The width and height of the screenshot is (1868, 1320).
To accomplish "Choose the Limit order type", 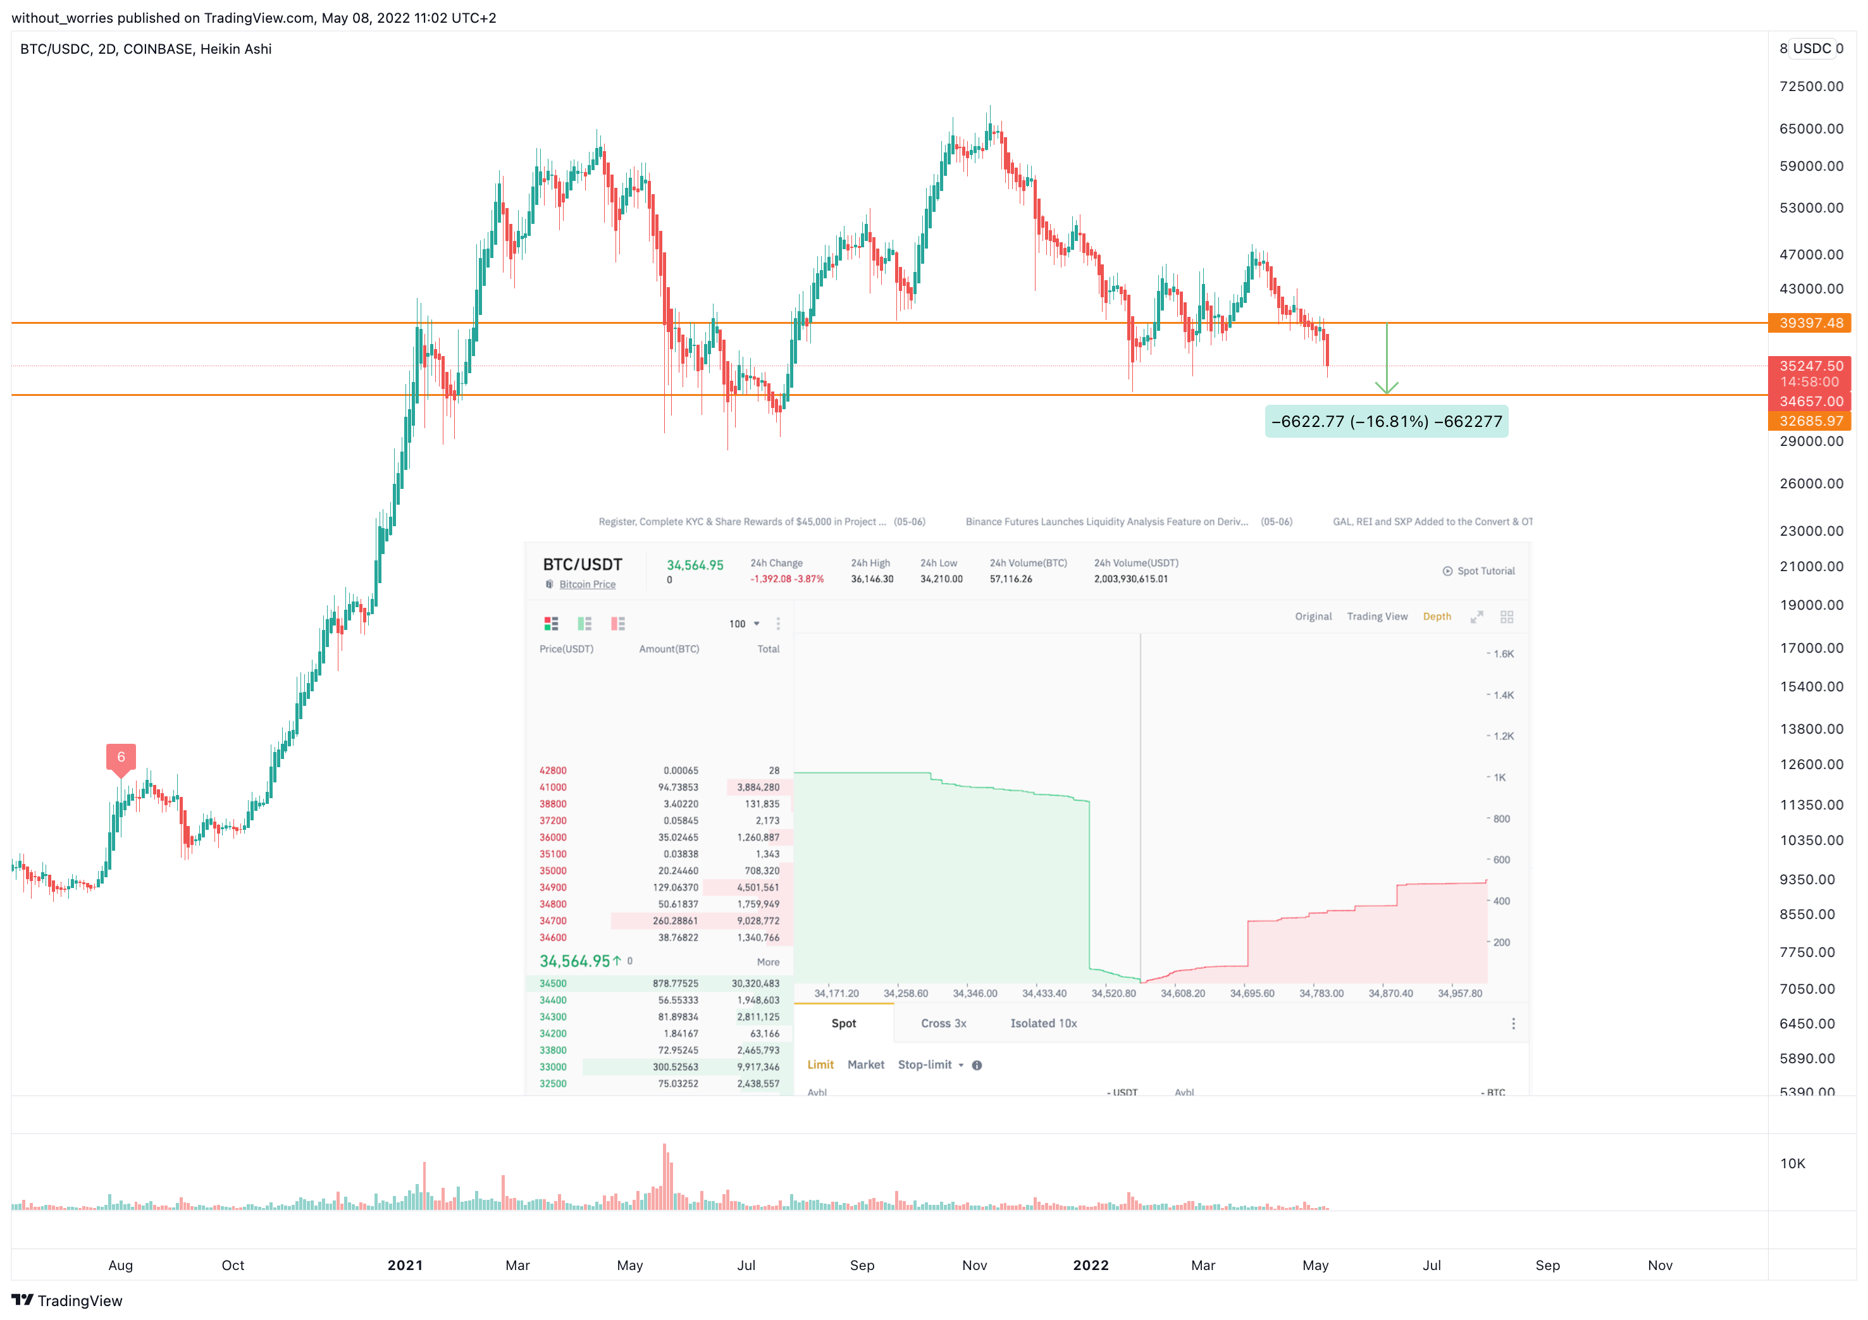I will [x=820, y=1064].
